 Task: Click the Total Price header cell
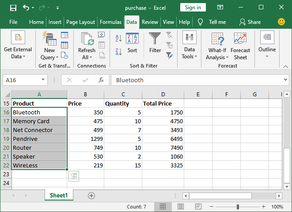163,103
